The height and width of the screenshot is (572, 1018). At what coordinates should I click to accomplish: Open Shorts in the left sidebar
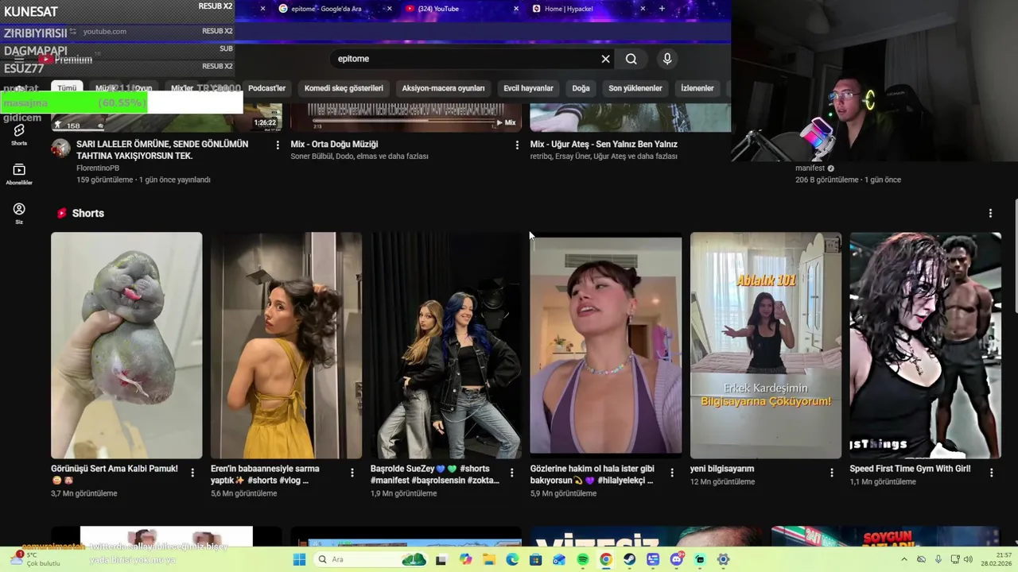click(19, 134)
